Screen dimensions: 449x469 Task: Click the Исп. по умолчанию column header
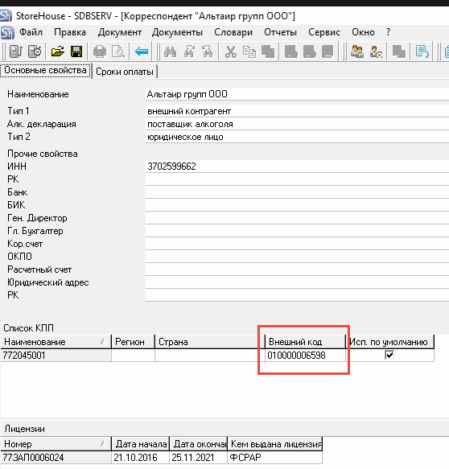tap(389, 342)
